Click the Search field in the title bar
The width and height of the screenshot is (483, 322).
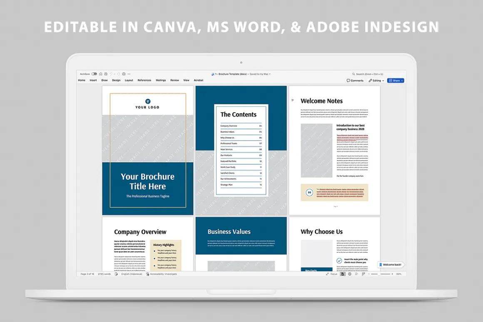click(x=368, y=74)
